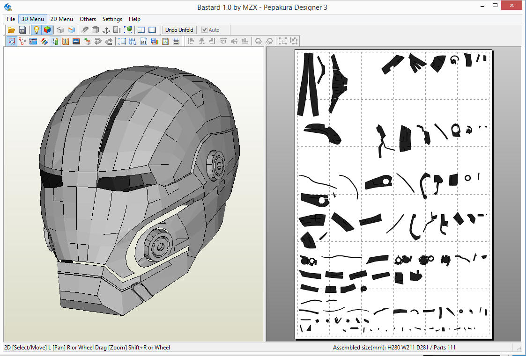Click the three-arrow axis orientation icon
Screen dimensions: 526x356
(x=106, y=30)
